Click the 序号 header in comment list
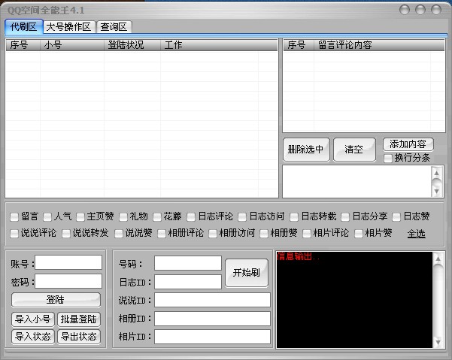The height and width of the screenshot is (360, 452). click(299, 45)
